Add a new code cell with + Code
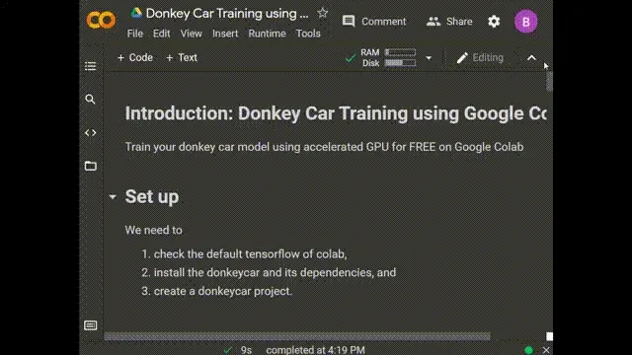632x355 pixels. [135, 57]
